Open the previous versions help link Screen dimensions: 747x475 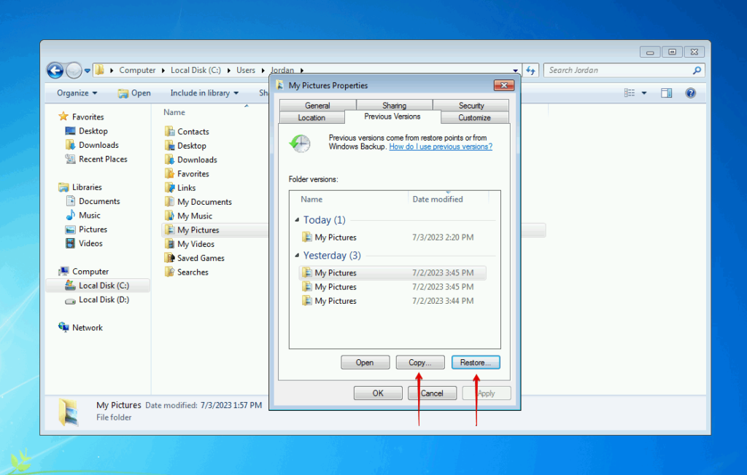click(x=441, y=146)
